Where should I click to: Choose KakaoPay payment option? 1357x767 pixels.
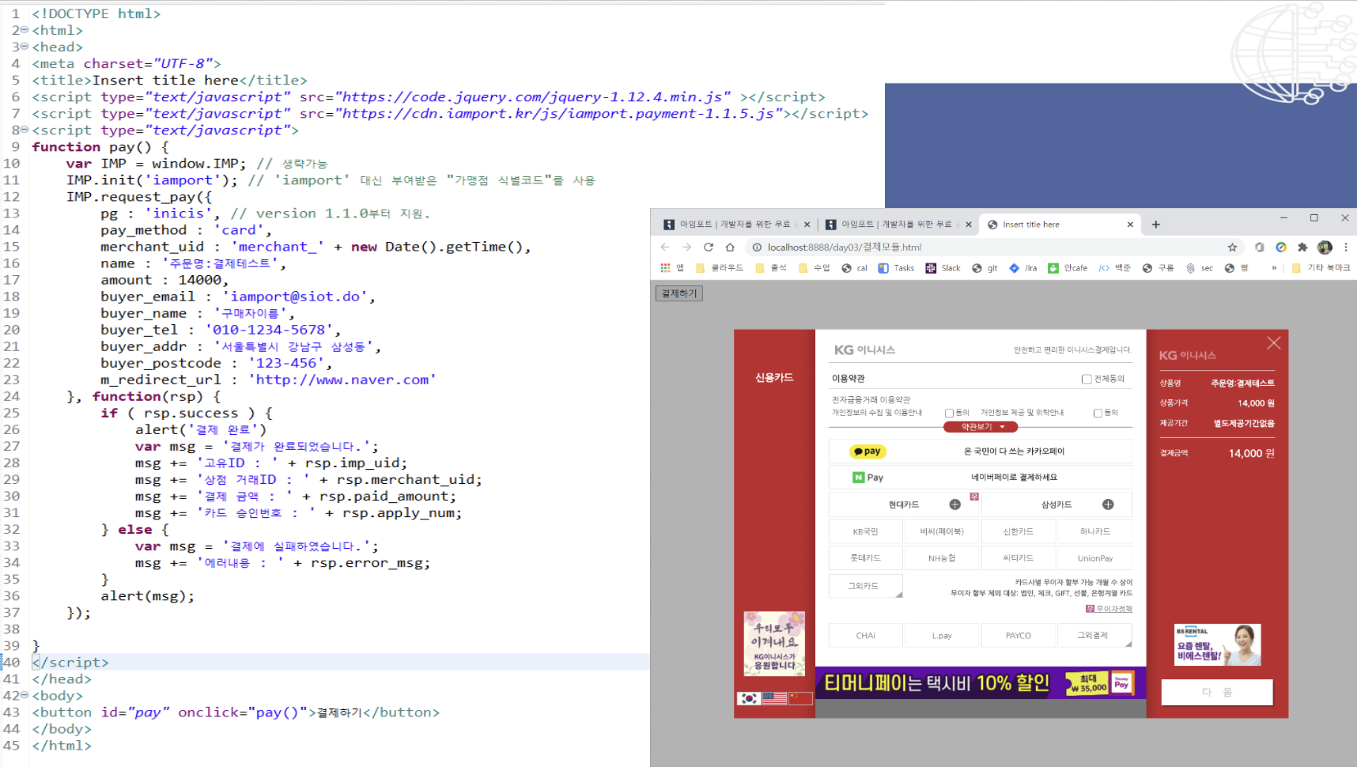tap(981, 452)
